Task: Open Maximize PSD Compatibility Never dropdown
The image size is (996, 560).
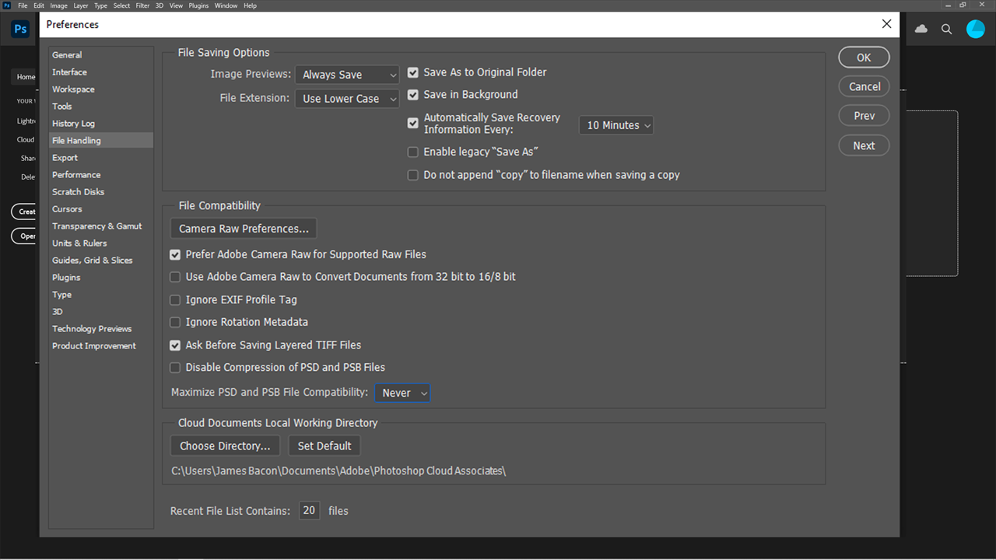Action: tap(402, 393)
